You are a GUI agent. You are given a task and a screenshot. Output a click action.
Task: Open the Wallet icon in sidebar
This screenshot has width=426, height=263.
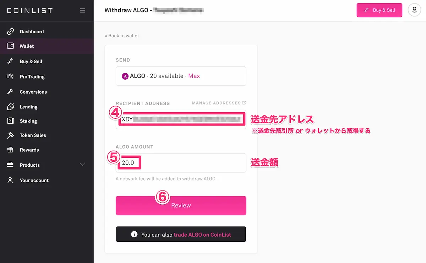point(10,46)
